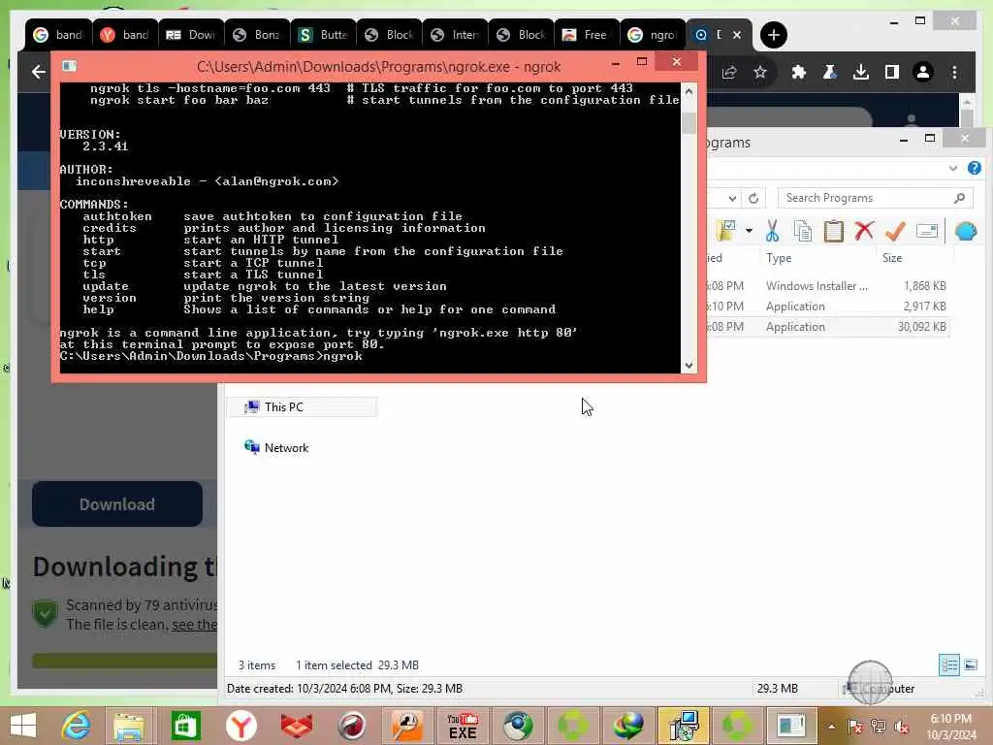Viewport: 993px width, 745px height.
Task: Open the Chrome downloads icon
Action: [x=861, y=72]
